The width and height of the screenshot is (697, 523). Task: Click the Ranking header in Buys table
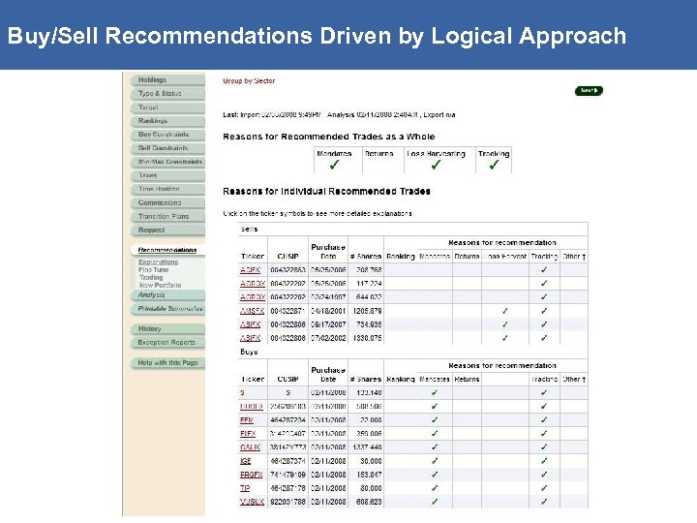[401, 380]
